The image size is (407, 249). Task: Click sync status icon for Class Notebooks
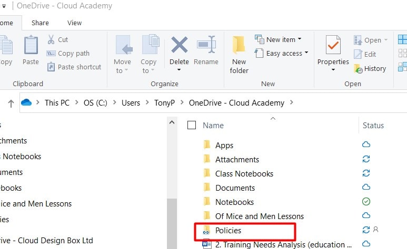pos(366,173)
